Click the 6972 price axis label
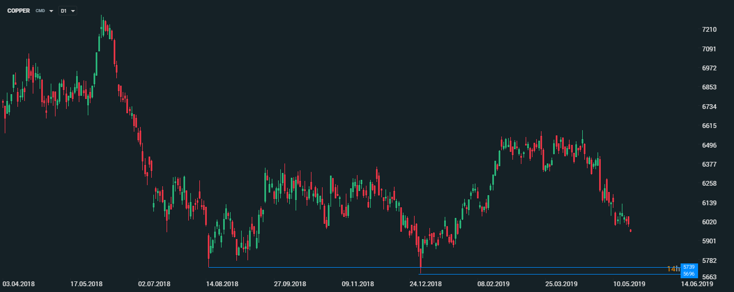 point(709,68)
